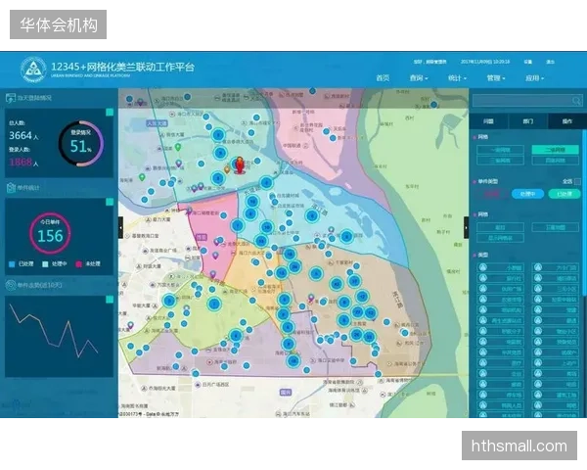Click the 卫星地图 button
The image size is (587, 470).
555,227
